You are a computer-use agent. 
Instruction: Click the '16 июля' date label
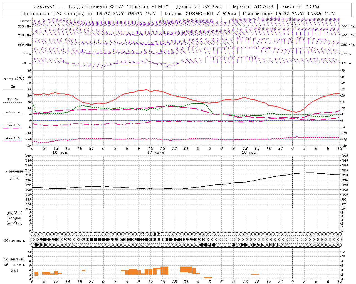click(61, 153)
